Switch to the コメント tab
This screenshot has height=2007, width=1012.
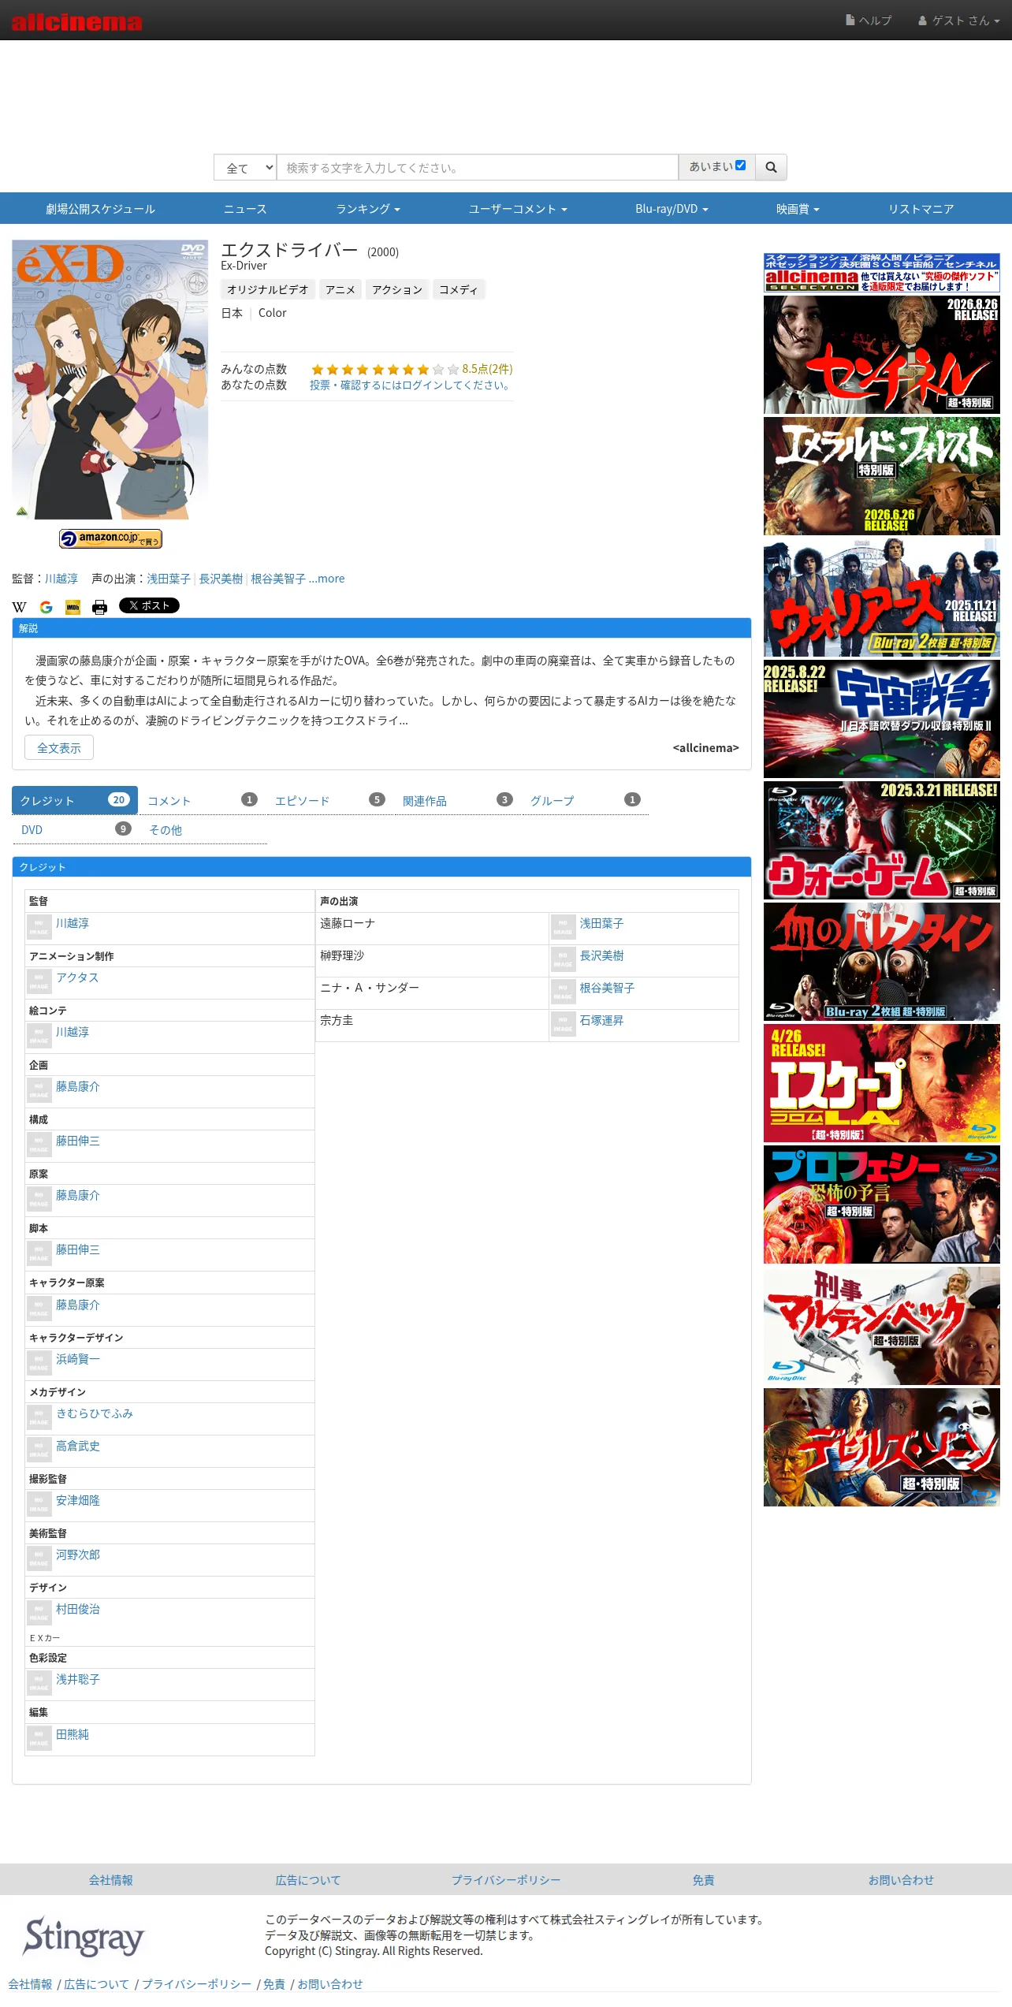(203, 800)
